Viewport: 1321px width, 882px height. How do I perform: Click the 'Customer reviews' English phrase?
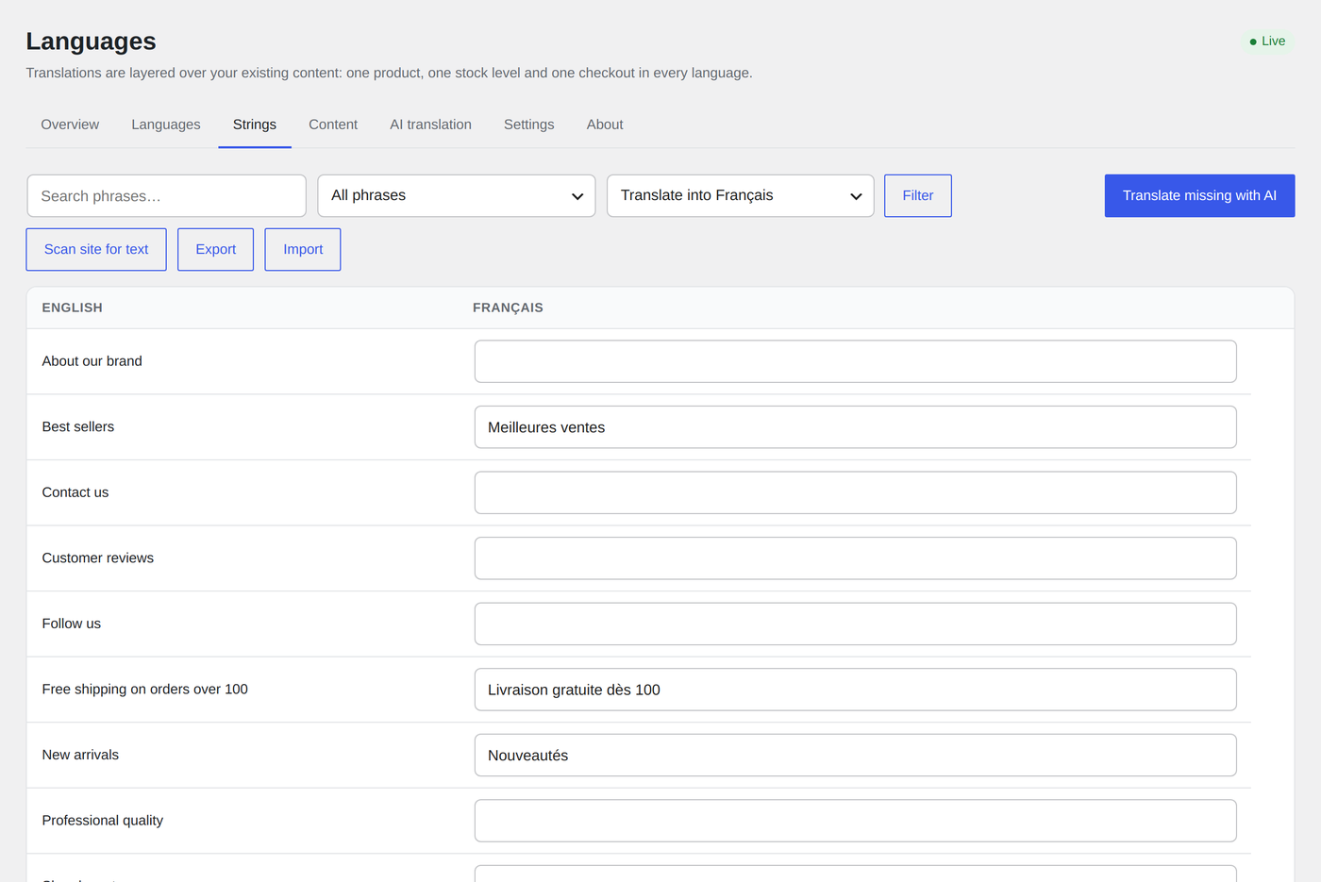tap(98, 558)
